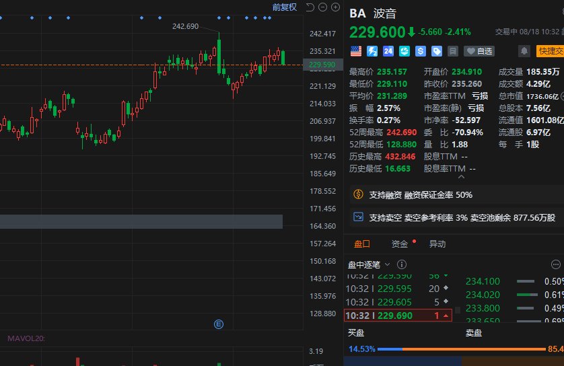The height and width of the screenshot is (366, 564).
Task: Click the info icon beside 盘中逐笔
Action: tap(402, 264)
